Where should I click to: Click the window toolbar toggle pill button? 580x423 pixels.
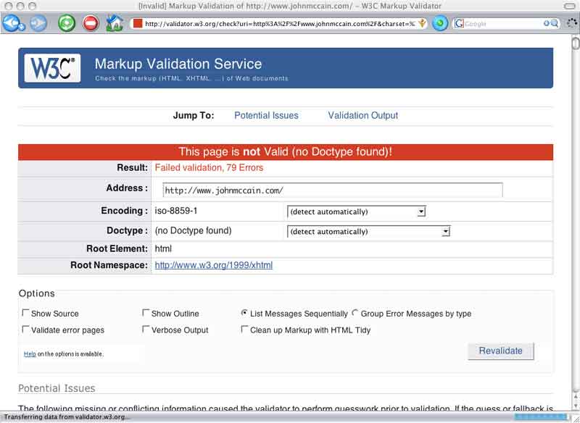[x=570, y=6]
